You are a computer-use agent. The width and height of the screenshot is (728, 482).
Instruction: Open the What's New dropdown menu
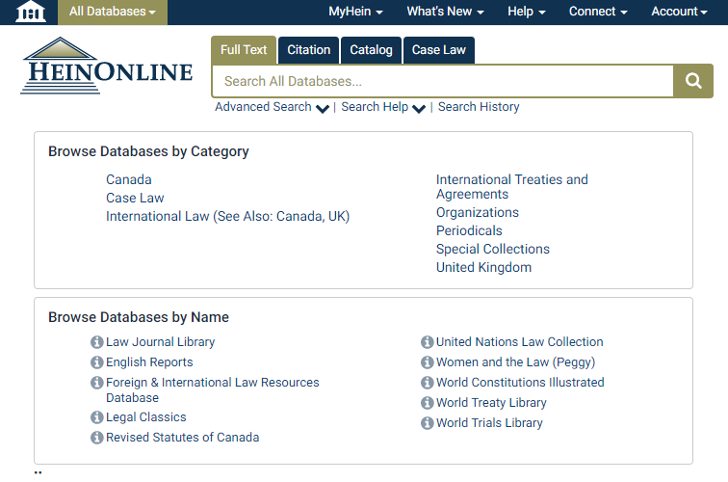click(x=445, y=12)
